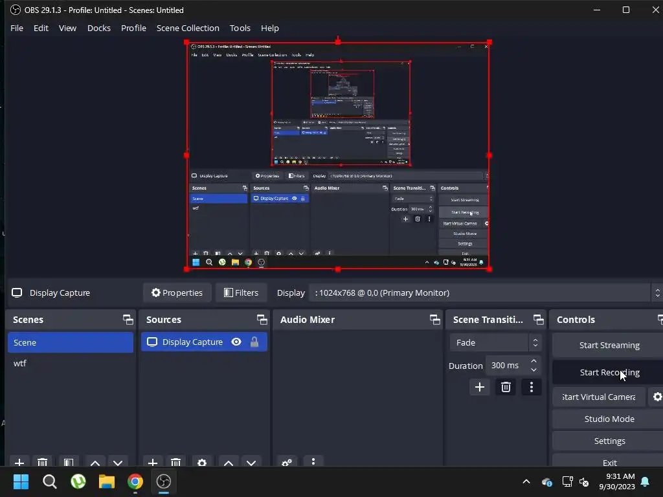Click the Duration 300 ms field

506,365
